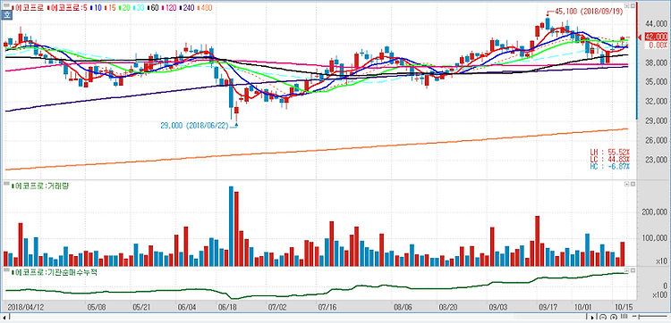Click the gray handle icon on the price chart legend

(6, 5)
